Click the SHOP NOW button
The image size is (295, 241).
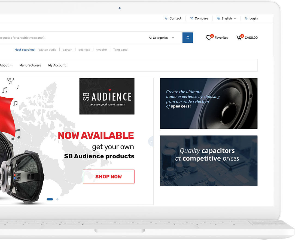[x=109, y=177]
